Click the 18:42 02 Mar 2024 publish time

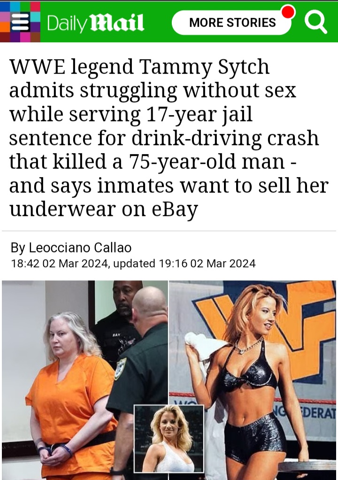tap(60, 263)
